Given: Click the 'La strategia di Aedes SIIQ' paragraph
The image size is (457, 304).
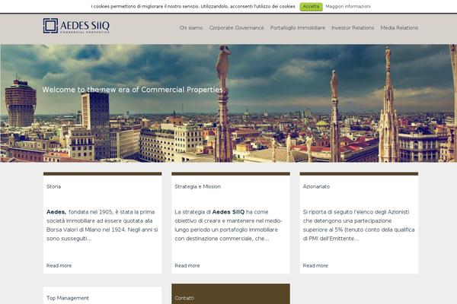Looking at the screenshot, I should pos(228,225).
